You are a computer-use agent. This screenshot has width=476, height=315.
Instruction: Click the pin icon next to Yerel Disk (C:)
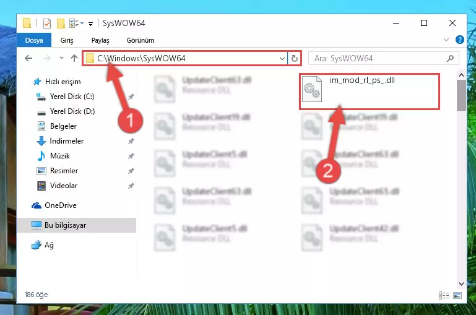131,97
